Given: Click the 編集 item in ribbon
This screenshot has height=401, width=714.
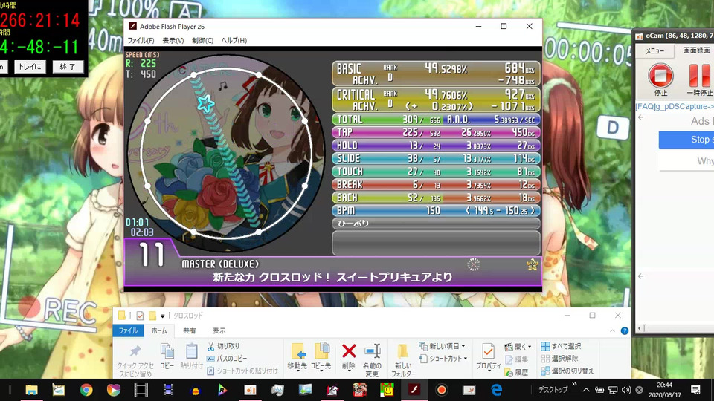Looking at the screenshot, I should pyautogui.click(x=517, y=359).
